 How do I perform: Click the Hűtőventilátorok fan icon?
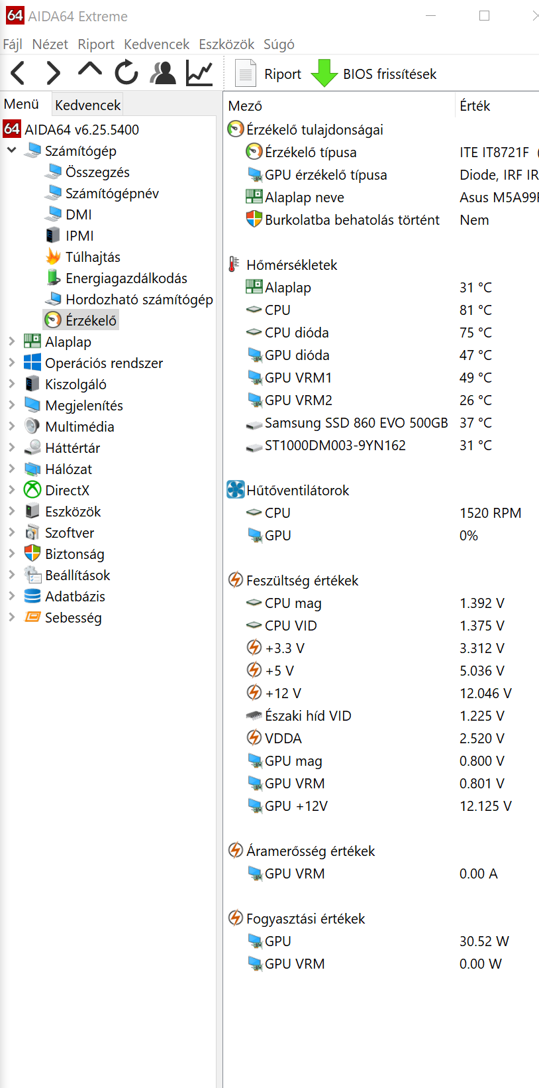pos(236,490)
